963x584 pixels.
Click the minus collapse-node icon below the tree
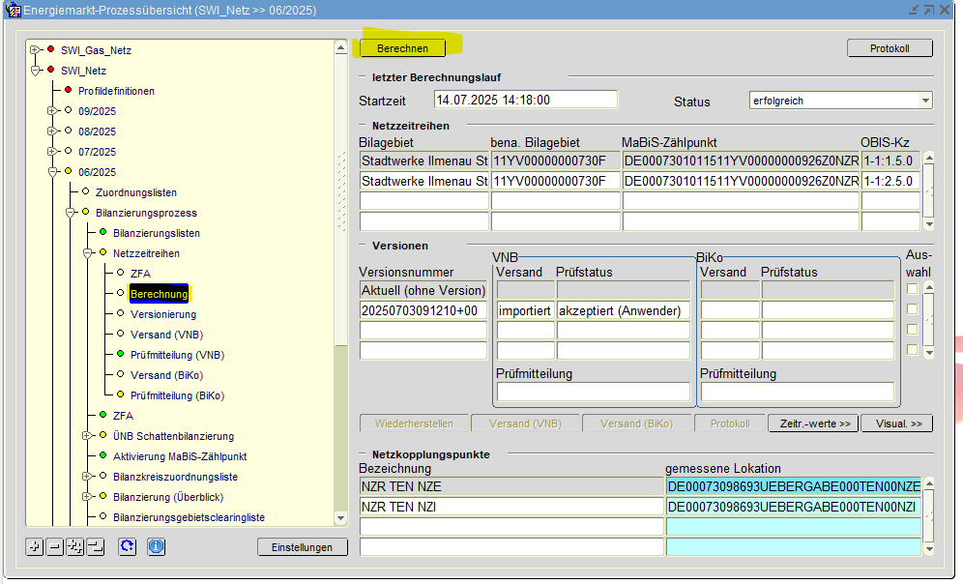55,547
